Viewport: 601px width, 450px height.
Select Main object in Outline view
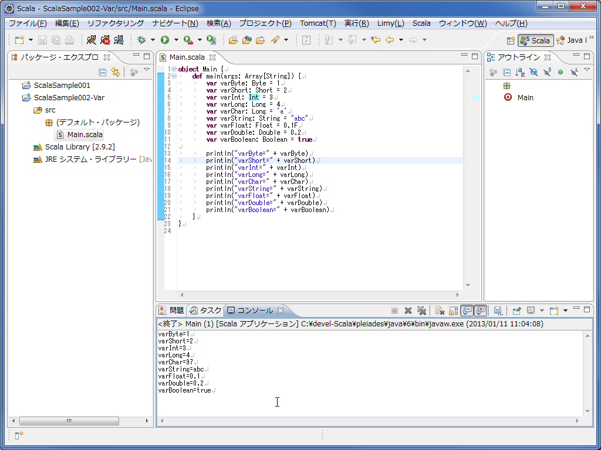(525, 98)
